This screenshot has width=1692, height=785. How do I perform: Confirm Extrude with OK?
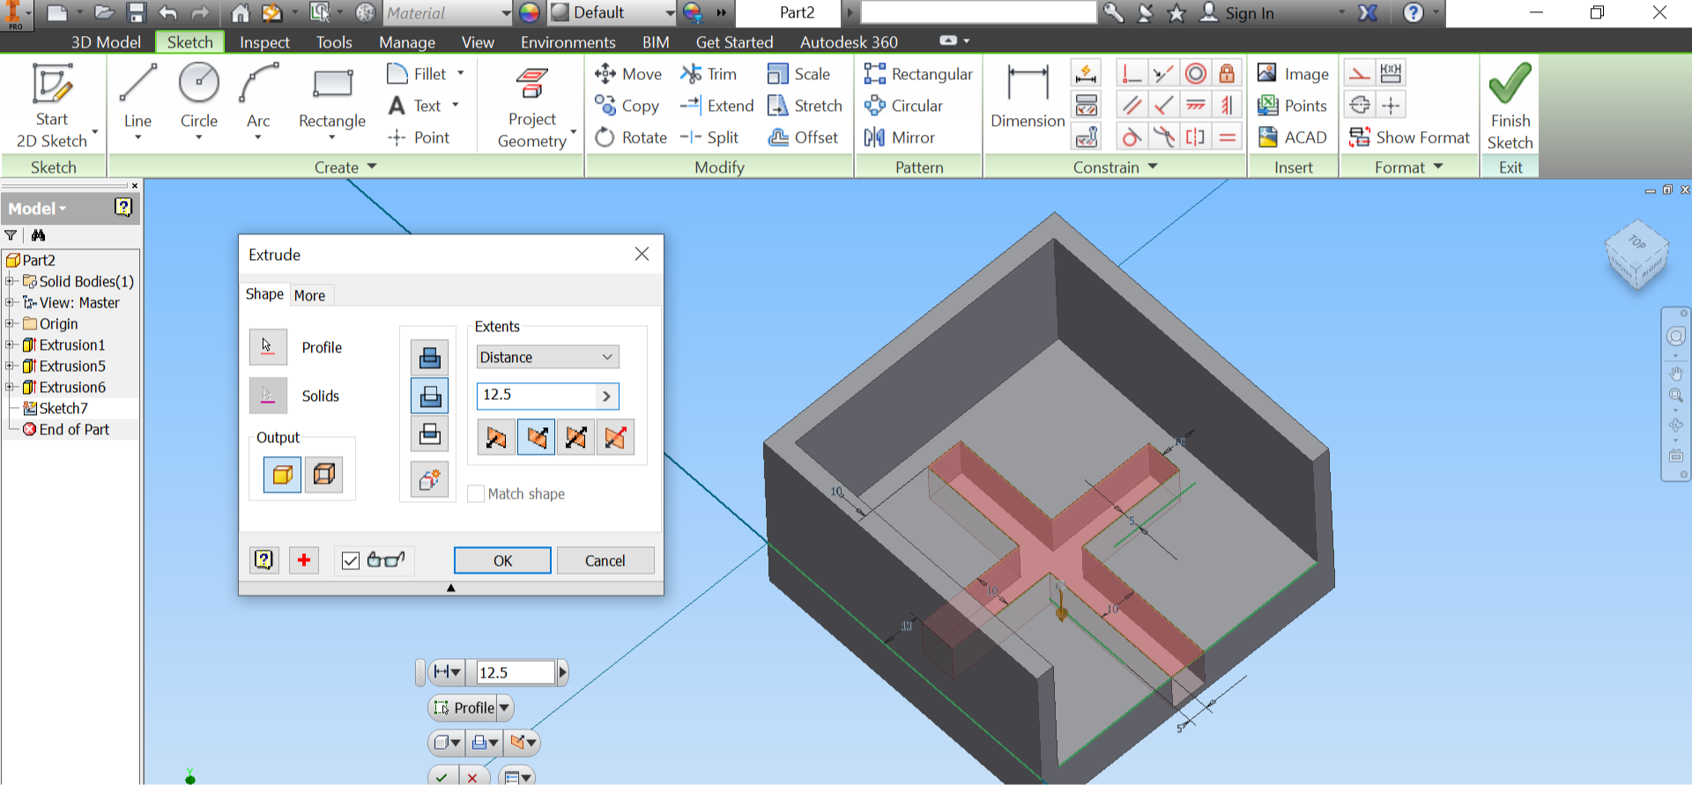[x=502, y=560]
